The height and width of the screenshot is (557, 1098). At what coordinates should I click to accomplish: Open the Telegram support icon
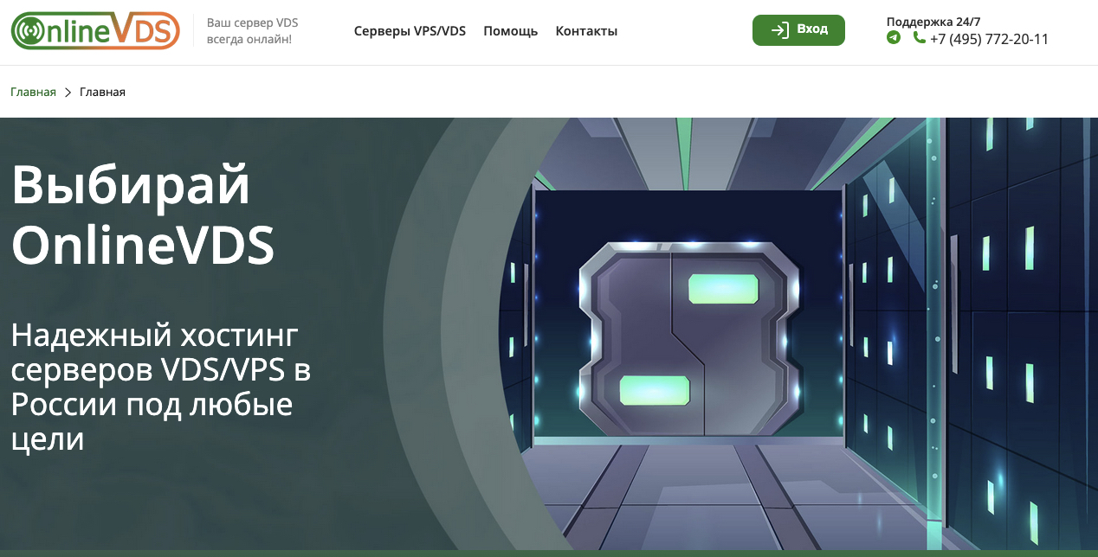(x=894, y=38)
